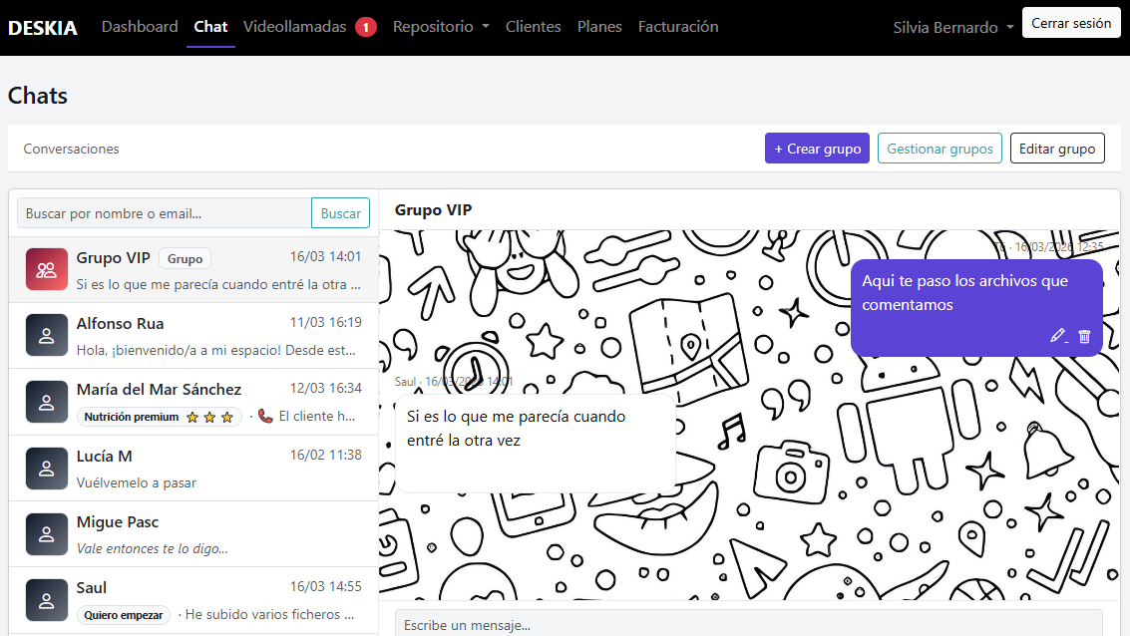Click Alfonso Rua's avatar icon
The image size is (1130, 636).
[47, 335]
